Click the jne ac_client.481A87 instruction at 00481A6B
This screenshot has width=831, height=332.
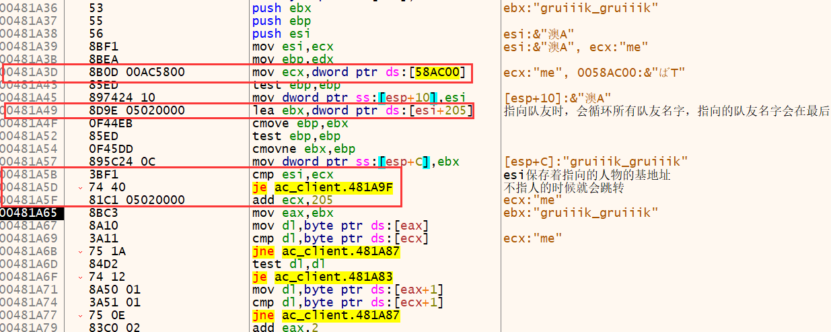tap(326, 251)
